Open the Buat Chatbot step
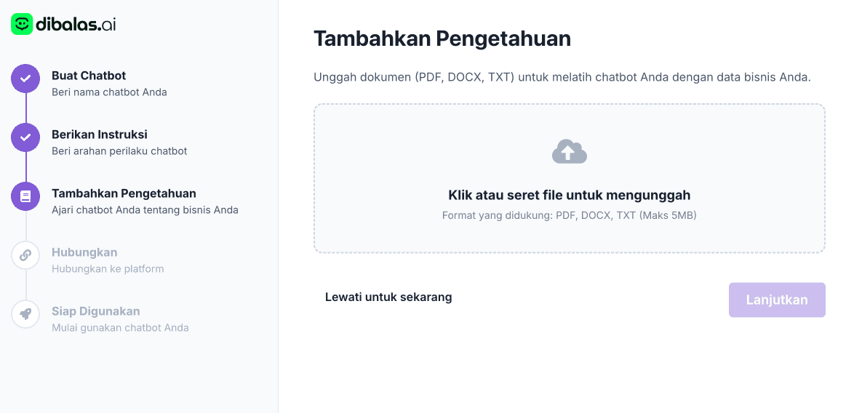Screen dimensions: 846x413 [x=89, y=76]
